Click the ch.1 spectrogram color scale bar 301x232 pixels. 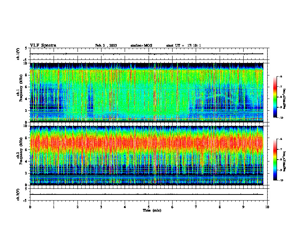coord(275,97)
